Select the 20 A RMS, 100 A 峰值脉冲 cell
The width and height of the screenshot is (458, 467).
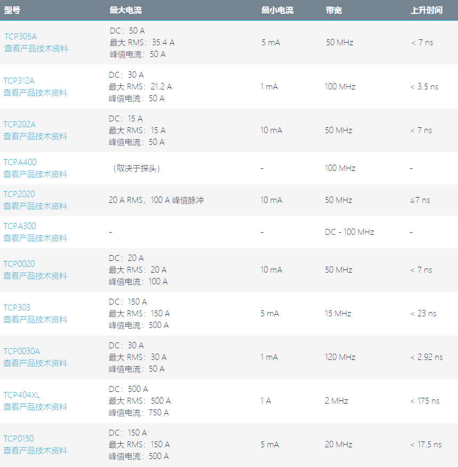[x=157, y=200]
